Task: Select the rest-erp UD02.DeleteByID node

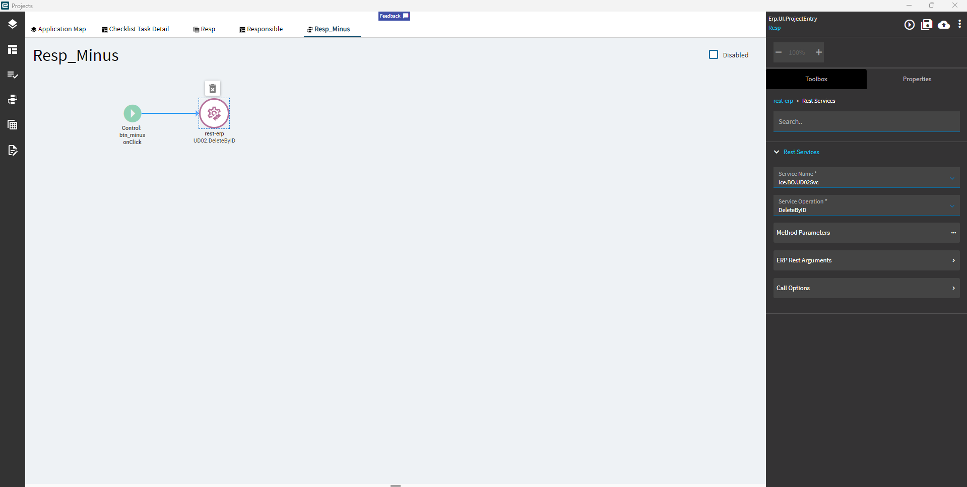Action: pyautogui.click(x=214, y=113)
